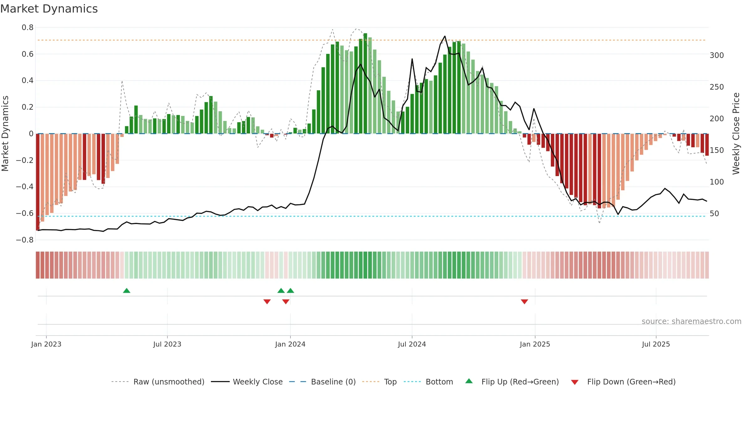Toggle the Baseline (0) legend item
The height and width of the screenshot is (423, 752).
(x=322, y=382)
